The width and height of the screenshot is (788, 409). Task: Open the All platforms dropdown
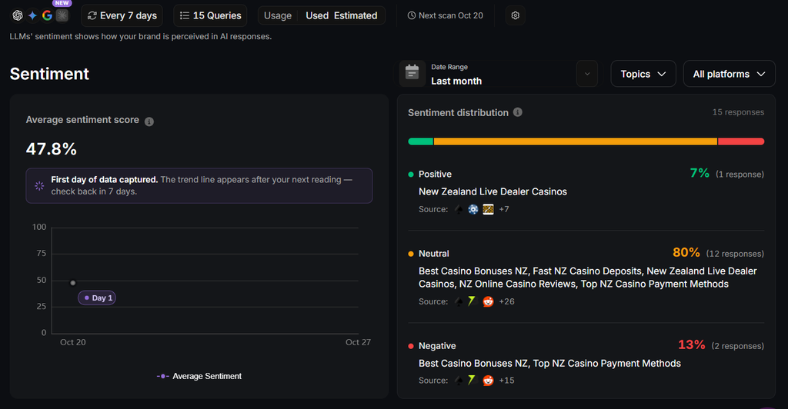730,74
